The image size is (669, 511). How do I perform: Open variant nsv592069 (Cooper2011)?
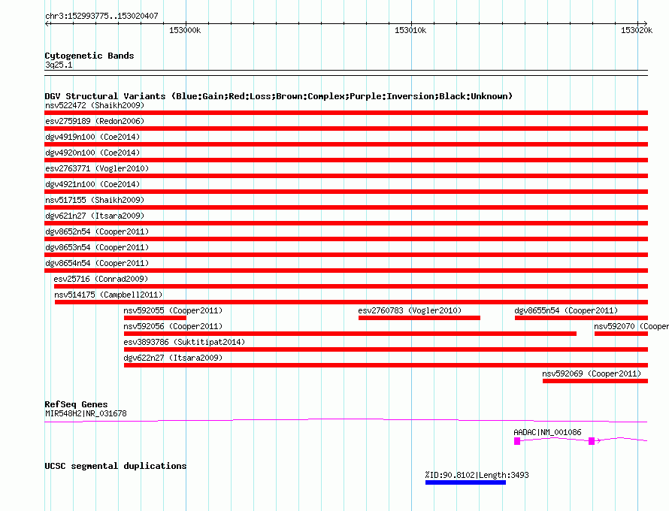(x=592, y=373)
